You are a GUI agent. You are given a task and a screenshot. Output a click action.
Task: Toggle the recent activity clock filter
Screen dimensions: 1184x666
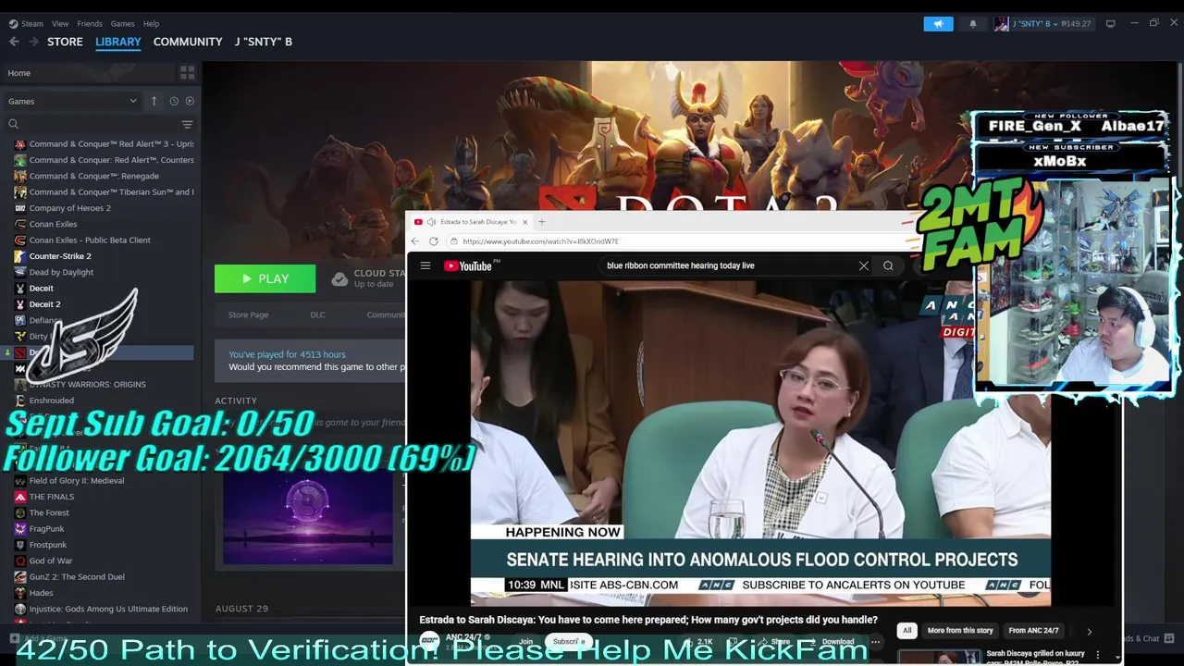click(x=174, y=101)
